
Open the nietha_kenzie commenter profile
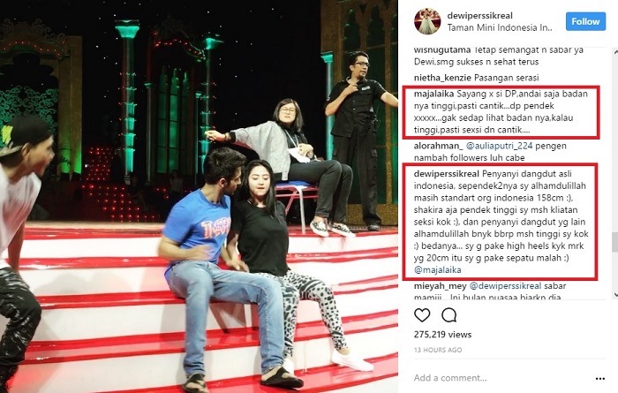coord(442,78)
